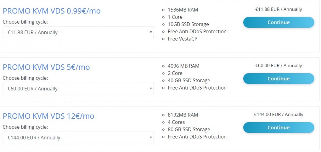Viewport: 321px width, 152px height.
Task: Click the 4096 MB RAM feature item
Action: (x=183, y=66)
